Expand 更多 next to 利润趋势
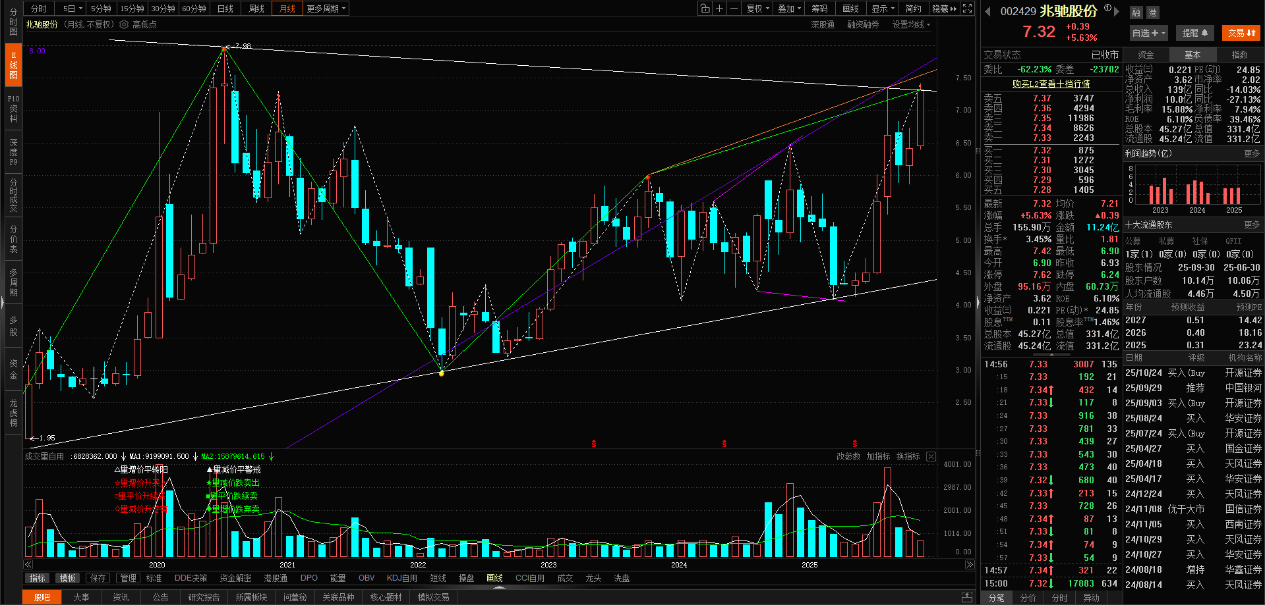The image size is (1265, 605). coord(1251,153)
